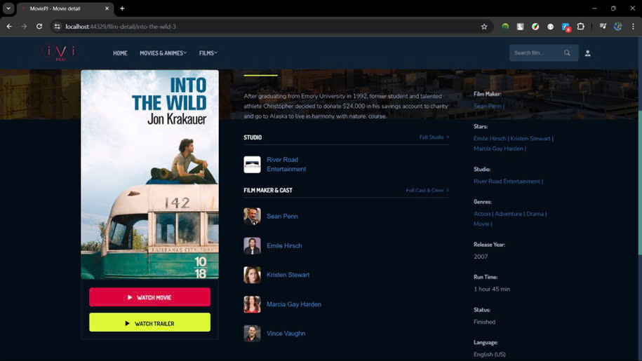This screenshot has width=642, height=361.
Task: Expand the MOVIES & ANIMES menu
Action: [x=163, y=53]
